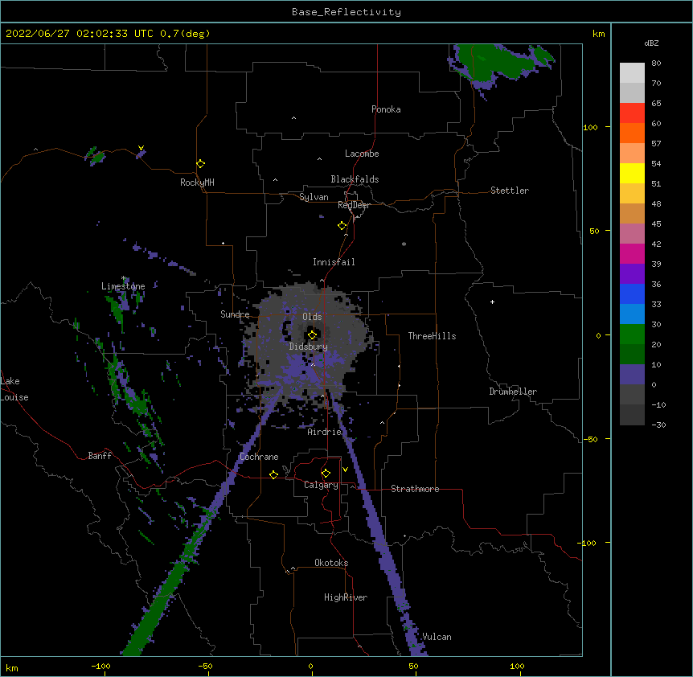Select the ThreeHills label
The image size is (693, 677).
point(432,336)
